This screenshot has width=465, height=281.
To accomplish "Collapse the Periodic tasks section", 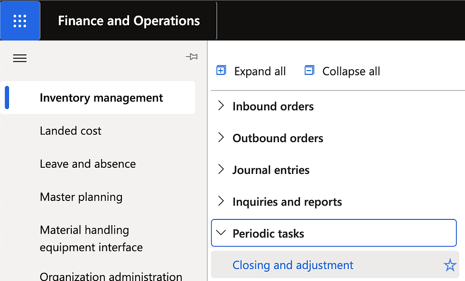I will [x=221, y=233].
